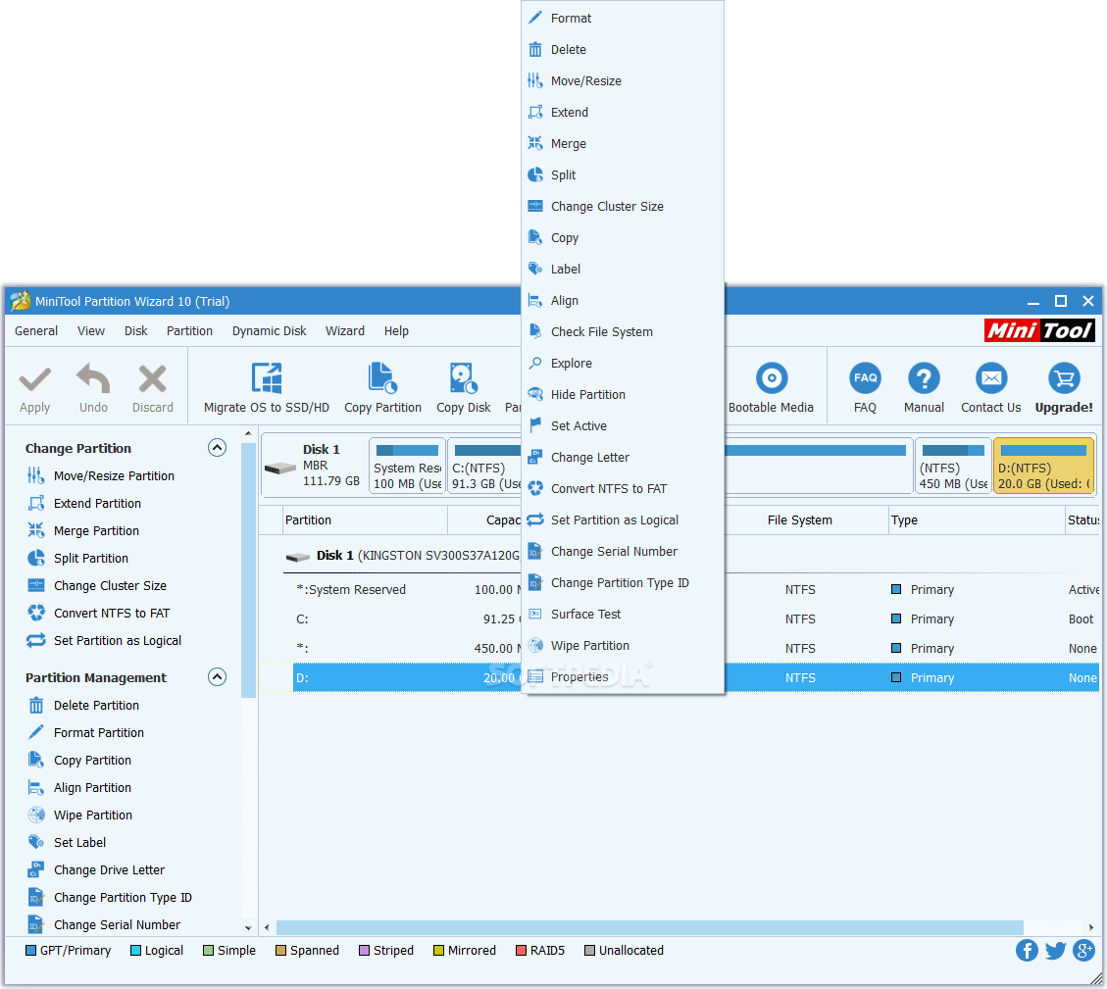Viewport: 1107px width, 989px height.
Task: Collapse the Partition Management section
Action: tap(217, 677)
